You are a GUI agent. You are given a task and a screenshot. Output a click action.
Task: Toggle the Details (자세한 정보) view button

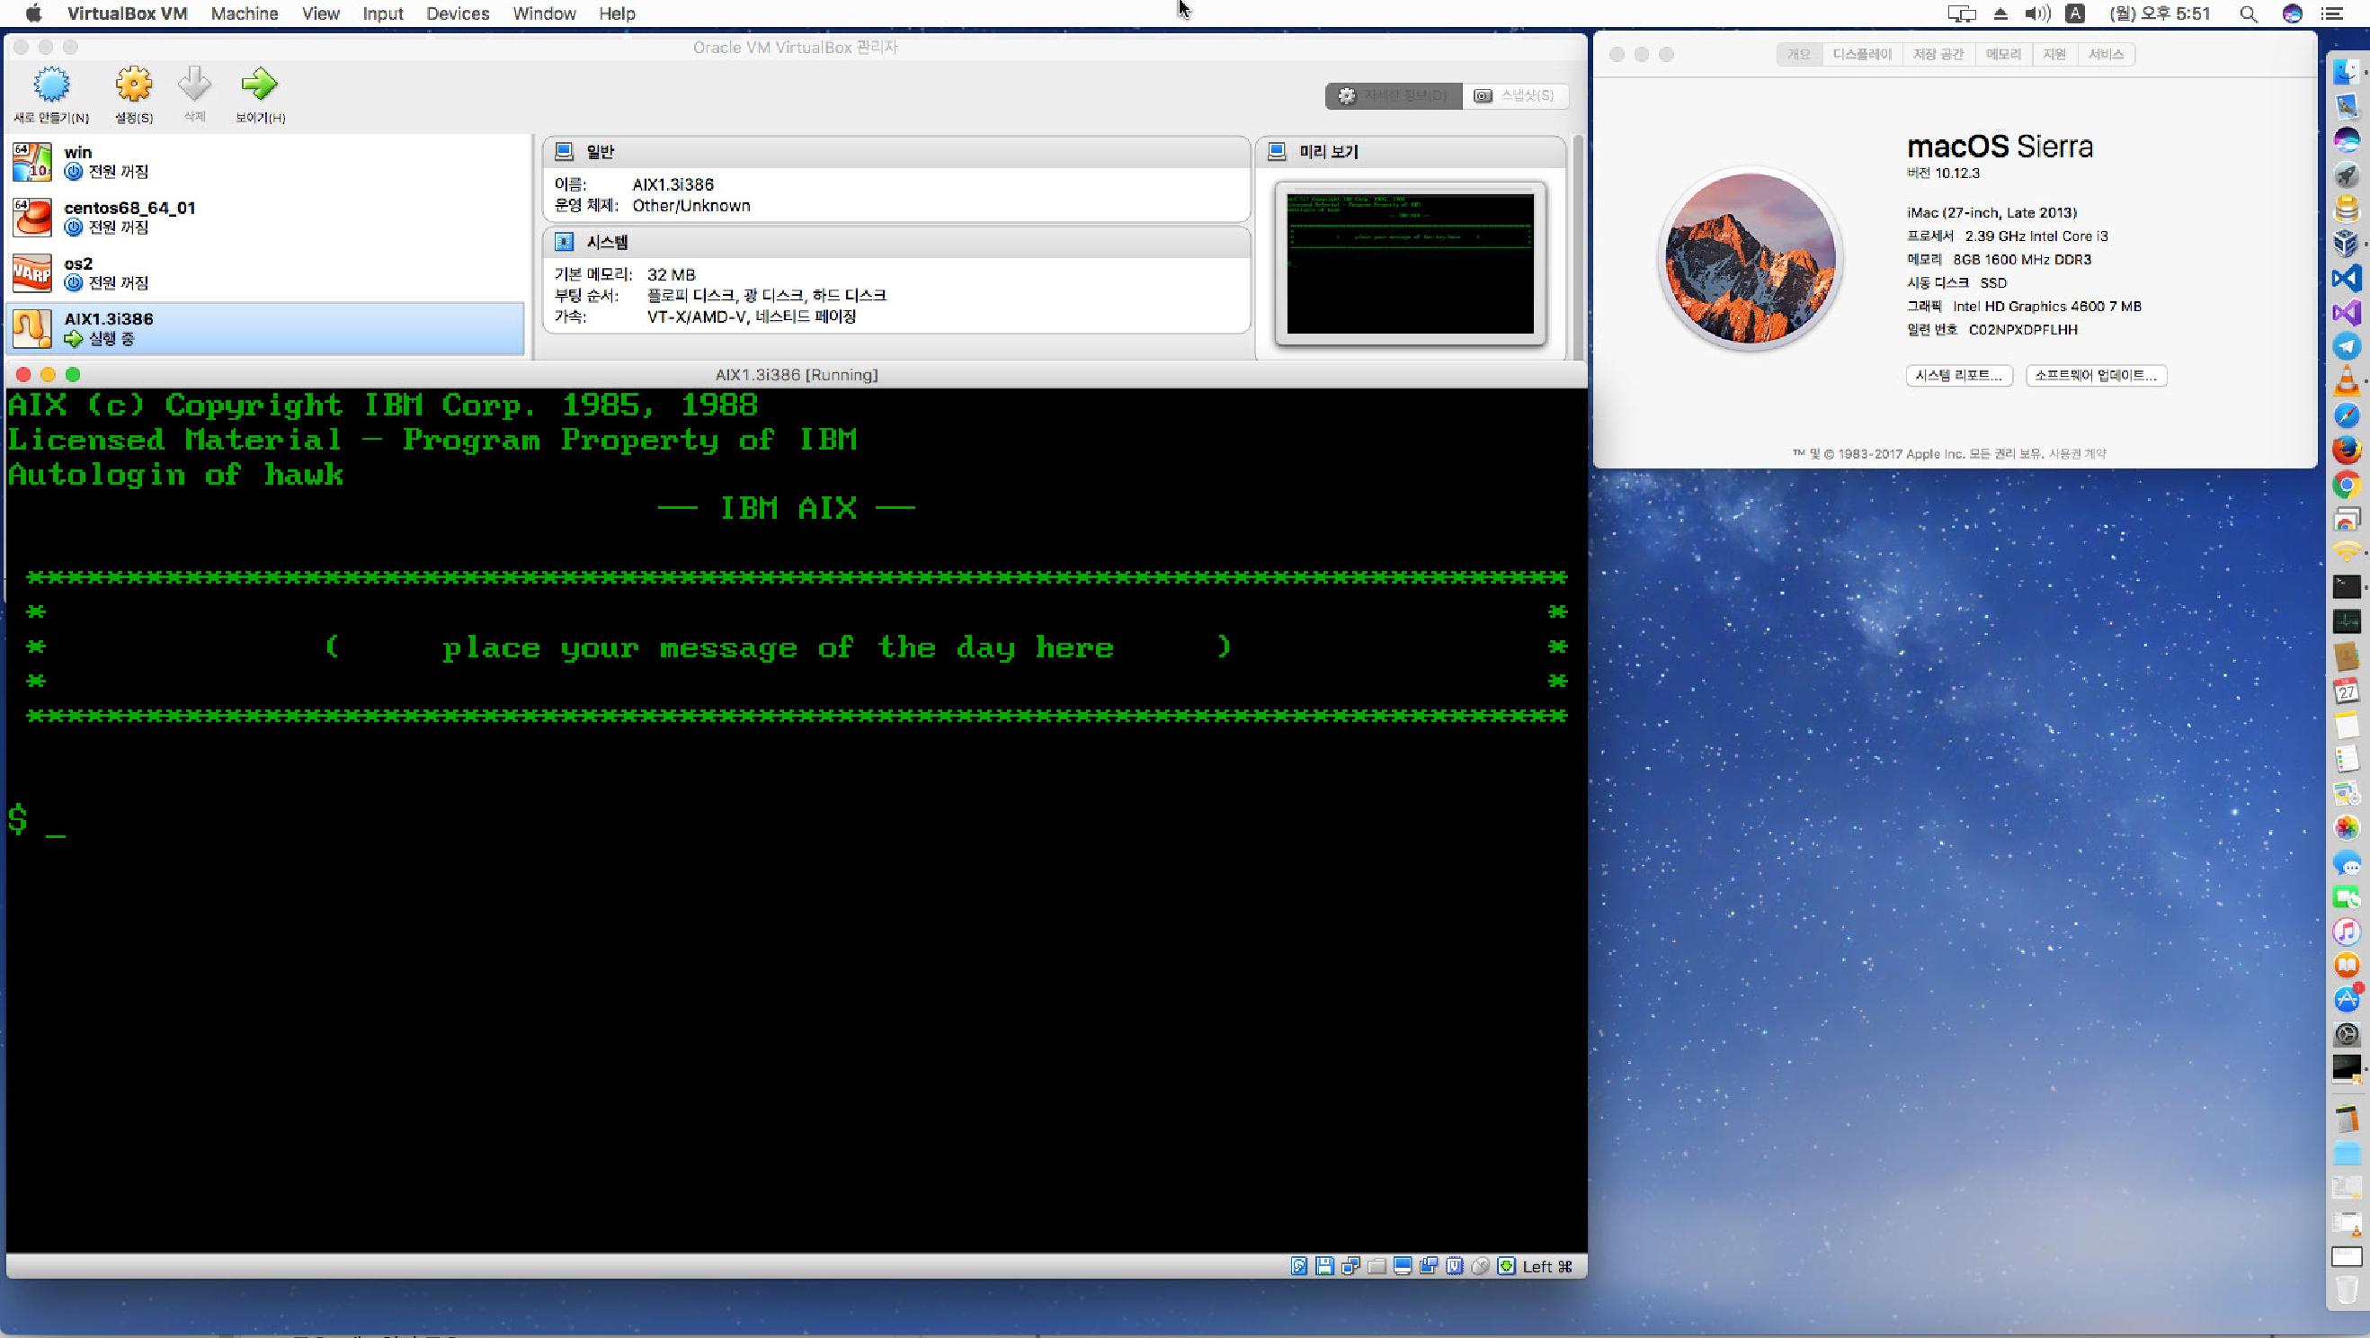coord(1393,95)
